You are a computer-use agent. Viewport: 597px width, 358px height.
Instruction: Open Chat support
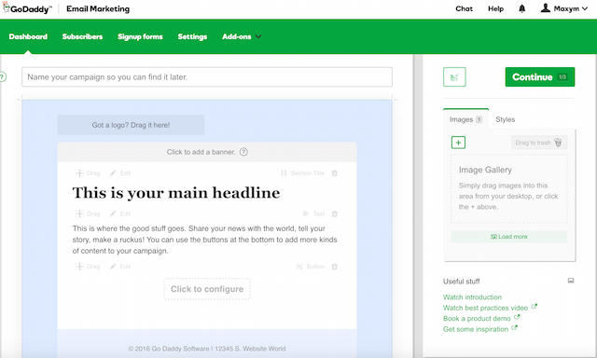464,8
